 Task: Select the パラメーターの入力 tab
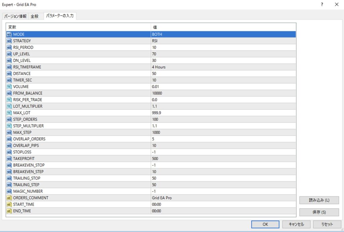click(60, 16)
